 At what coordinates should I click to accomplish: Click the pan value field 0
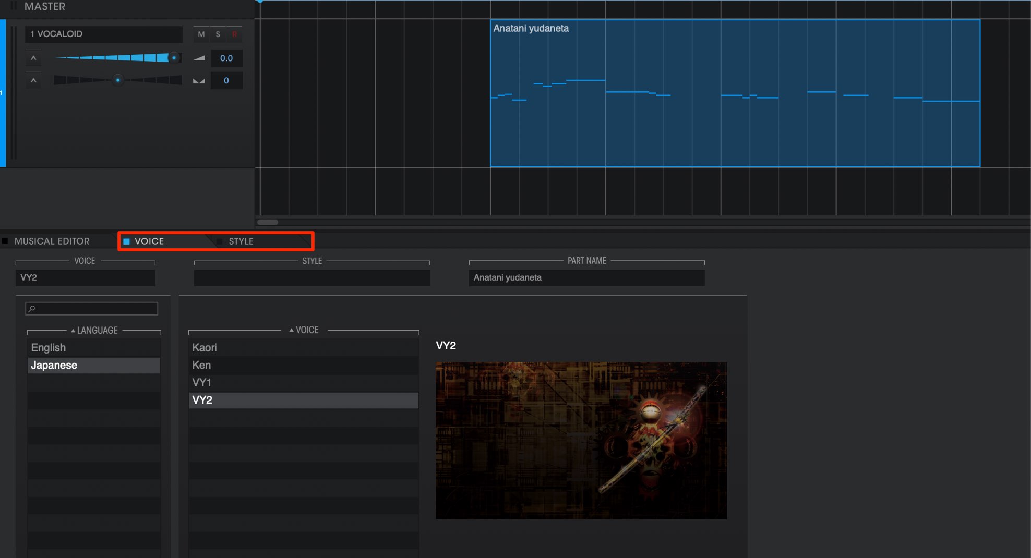(226, 81)
